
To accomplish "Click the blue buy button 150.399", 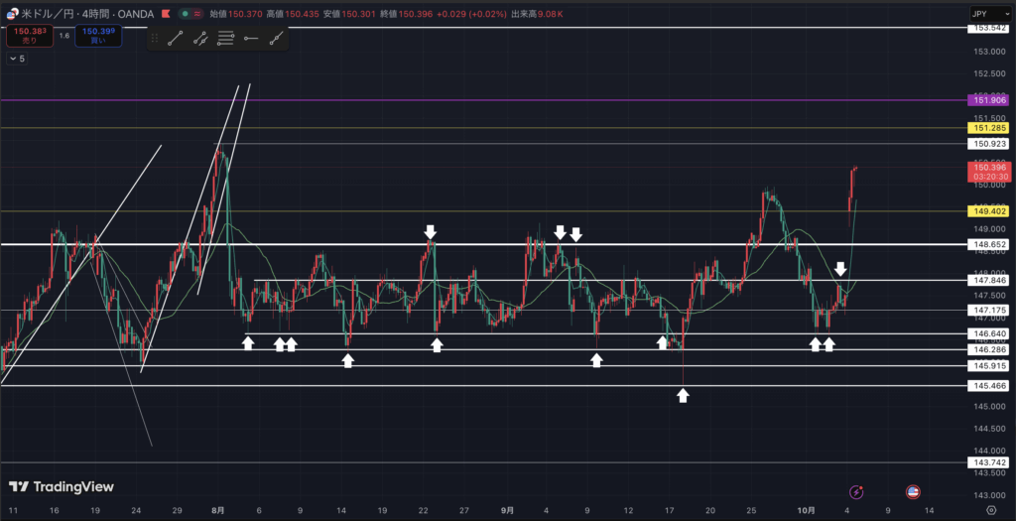I will coord(99,34).
